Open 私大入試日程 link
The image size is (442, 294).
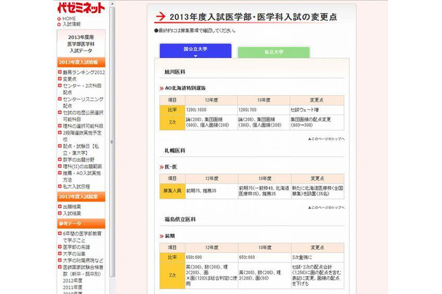(77, 186)
